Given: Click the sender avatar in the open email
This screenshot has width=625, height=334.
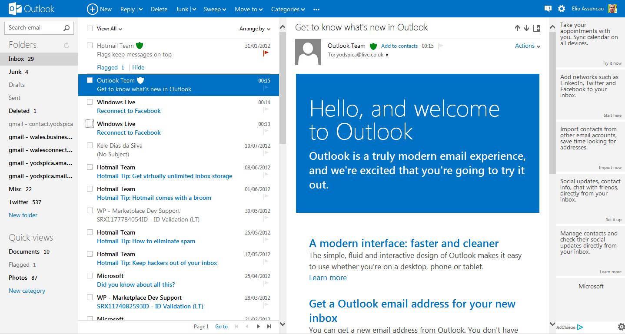Looking at the screenshot, I should click(308, 52).
